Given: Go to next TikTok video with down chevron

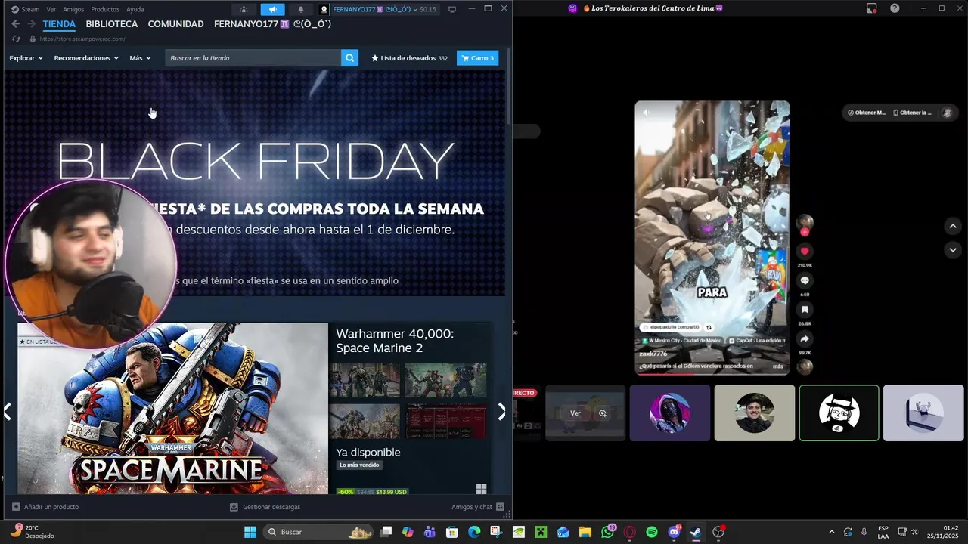Looking at the screenshot, I should click(x=953, y=249).
